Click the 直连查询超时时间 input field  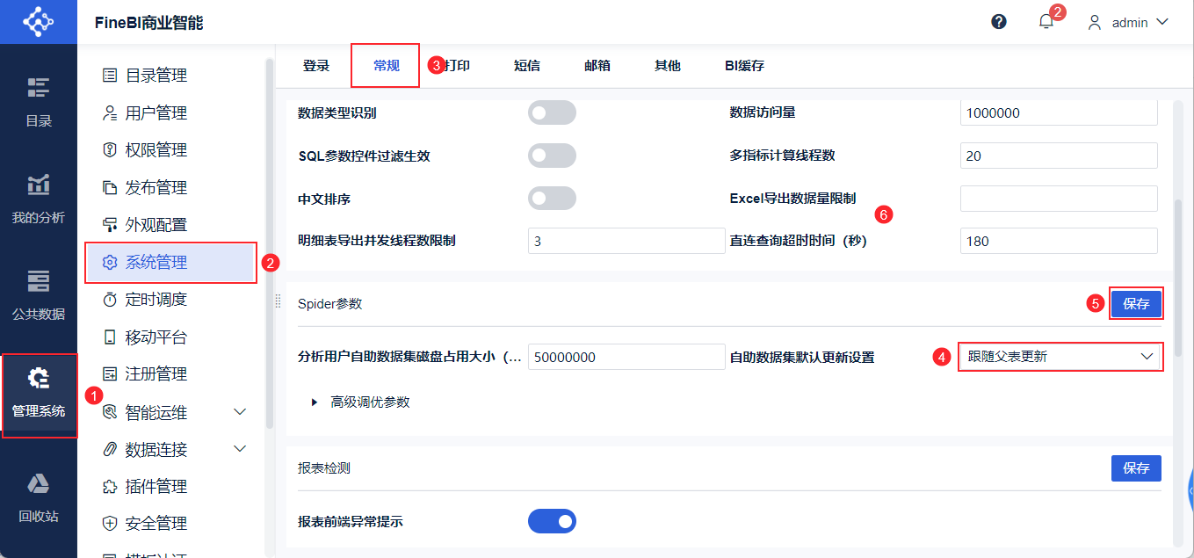point(1059,241)
